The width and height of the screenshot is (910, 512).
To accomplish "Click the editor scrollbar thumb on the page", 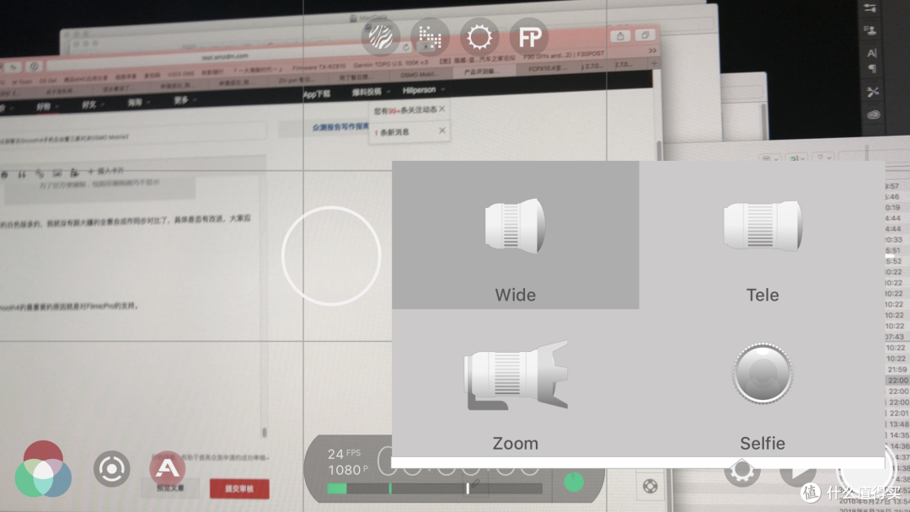I will pos(265,432).
